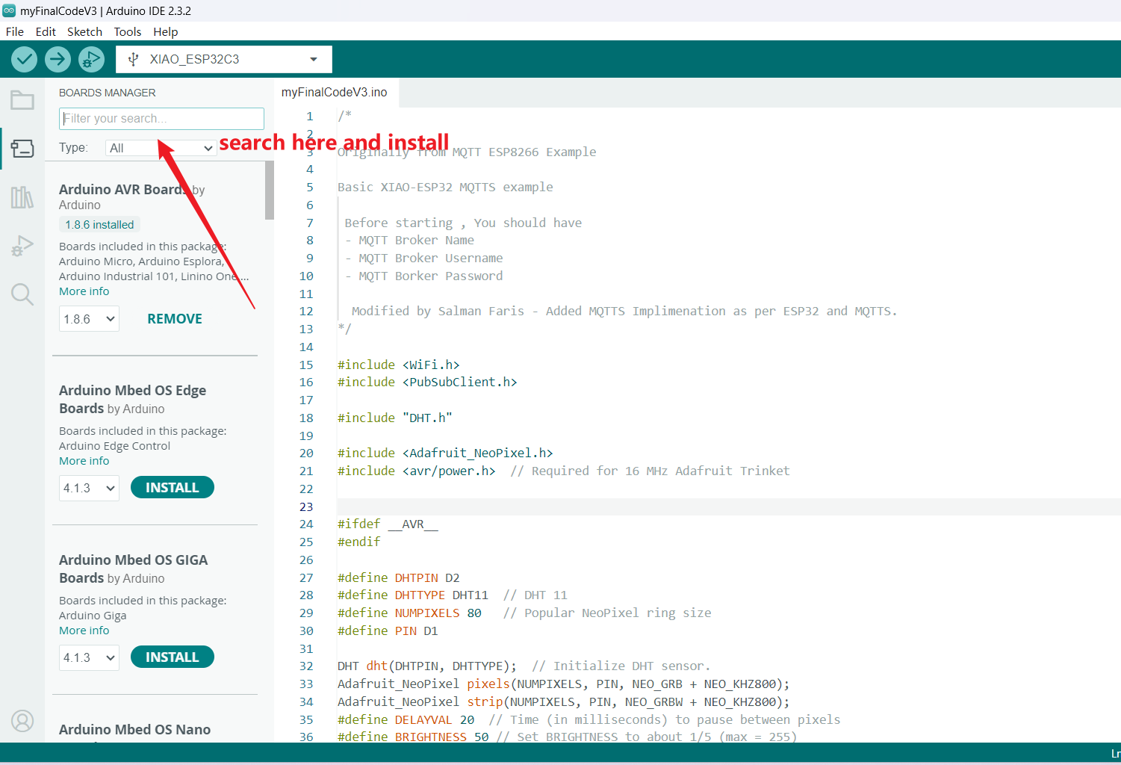The image size is (1121, 765).
Task: Click line 16 #include <PubSubClient.h>
Action: [x=427, y=382]
